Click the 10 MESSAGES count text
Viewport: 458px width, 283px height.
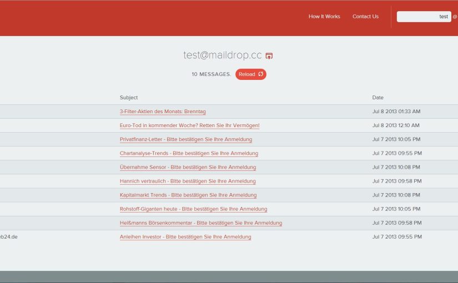(x=211, y=74)
